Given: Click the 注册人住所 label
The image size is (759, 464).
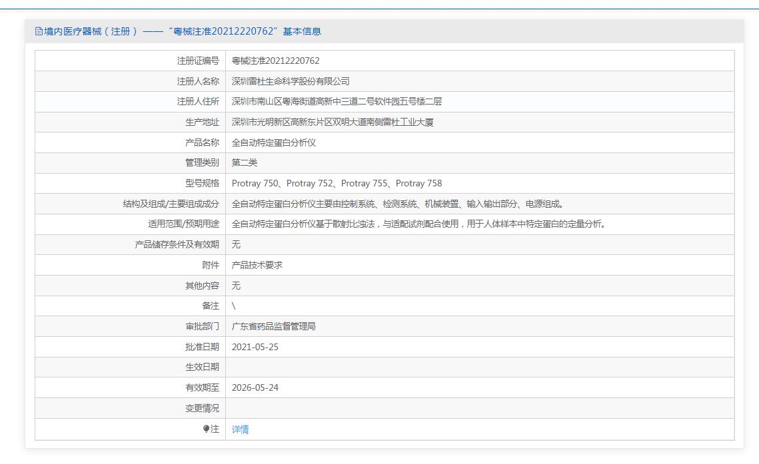Looking at the screenshot, I should (197, 101).
